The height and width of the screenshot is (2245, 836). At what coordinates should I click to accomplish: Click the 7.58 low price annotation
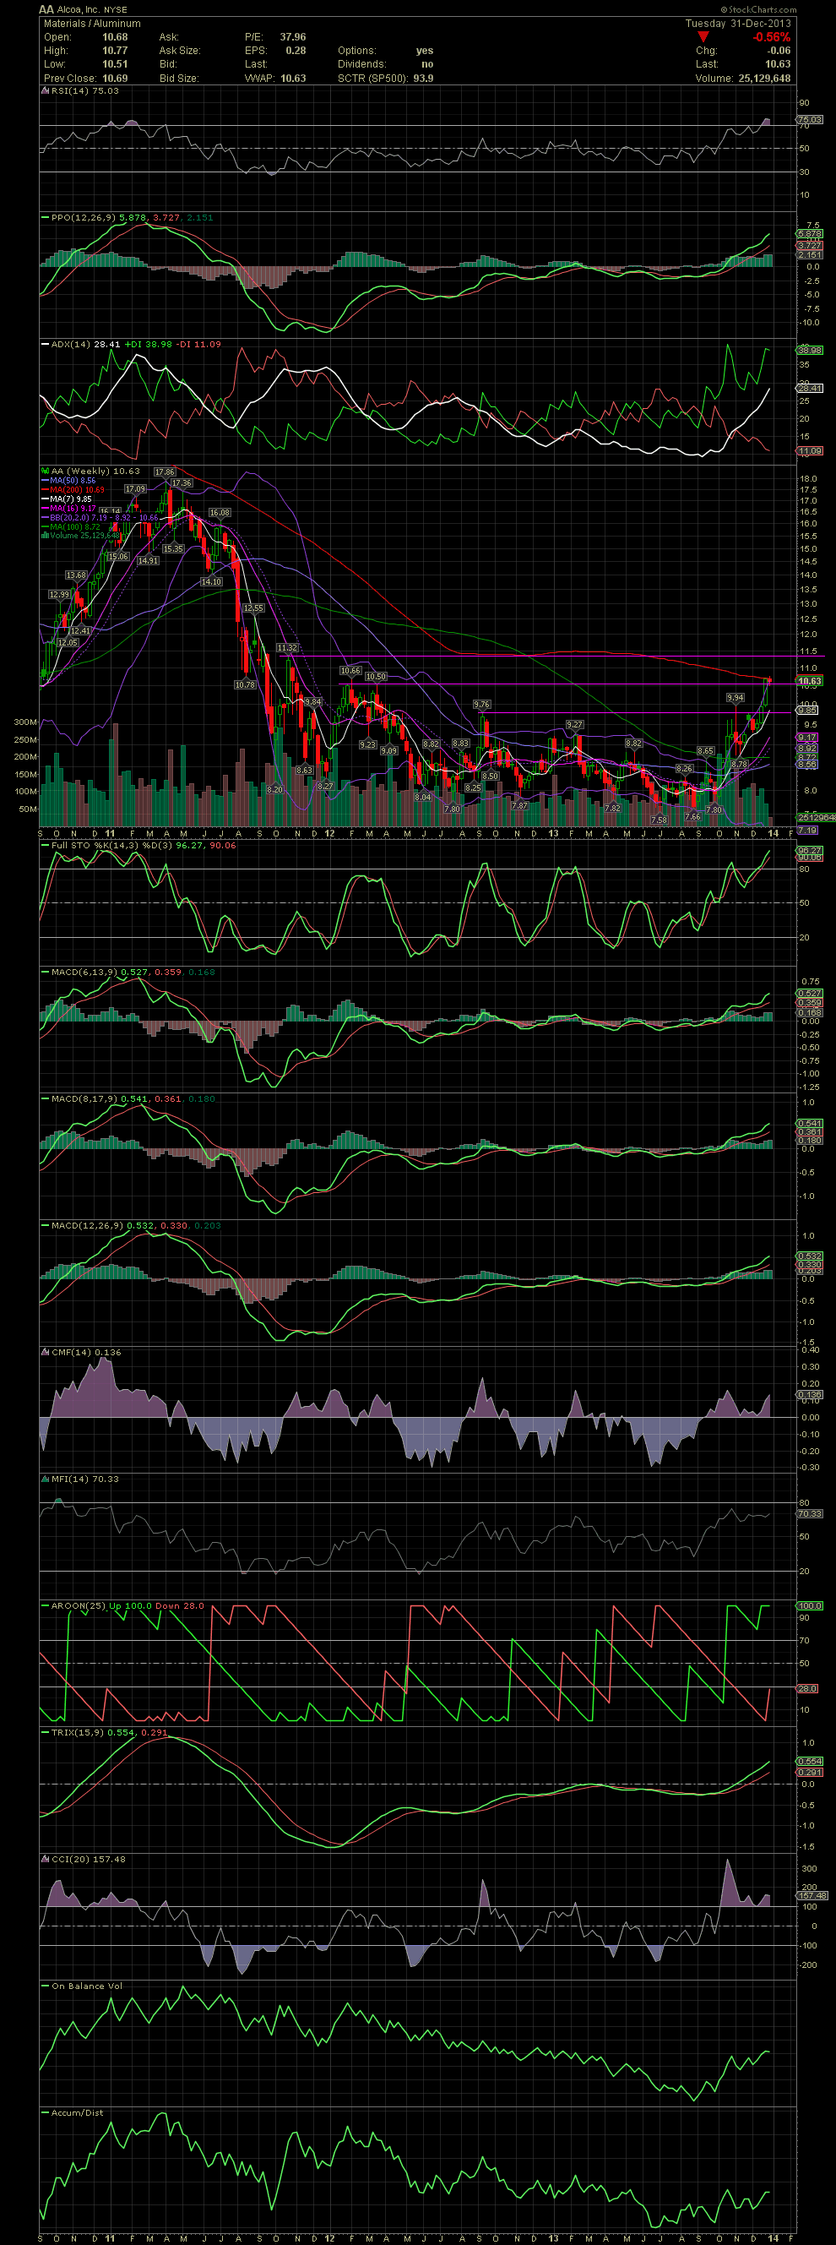(660, 820)
